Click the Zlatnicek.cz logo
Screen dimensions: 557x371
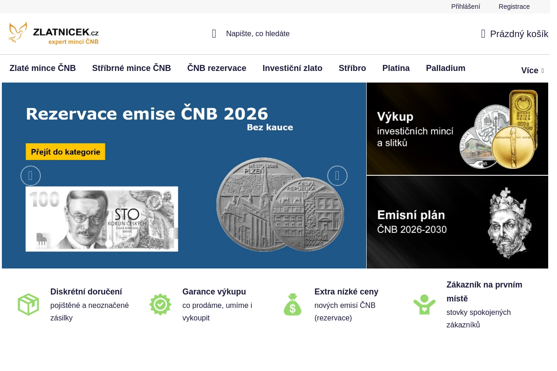[x=53, y=33]
